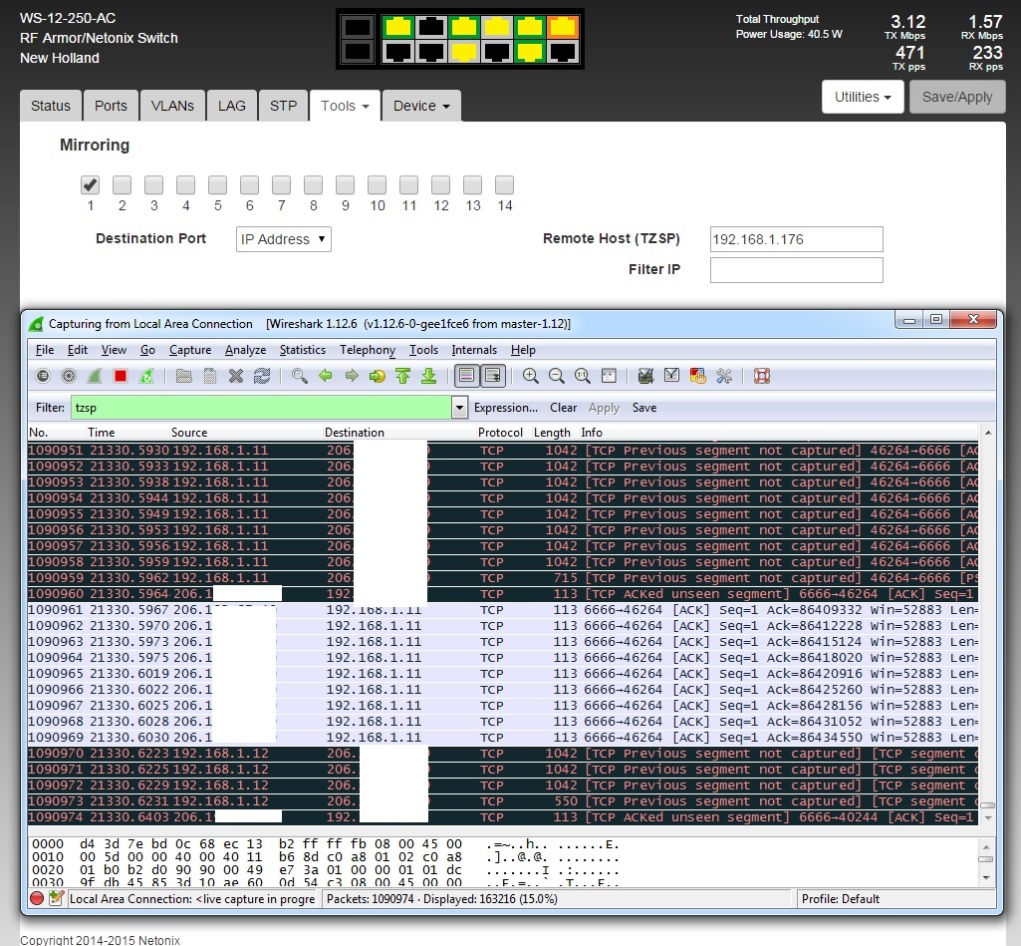Click the filter Expression... button
The image size is (1021, 946).
point(506,408)
